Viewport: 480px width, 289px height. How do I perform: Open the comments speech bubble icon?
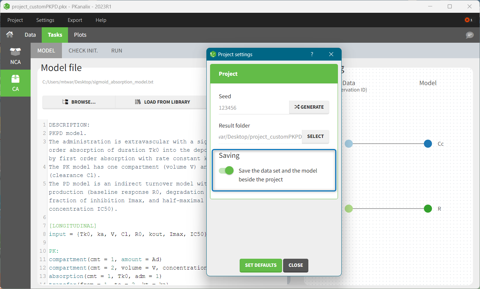coord(470,35)
